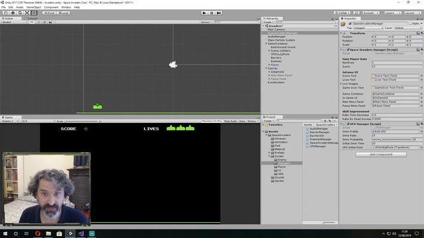
Task: Select the AudioManager script asset
Action: [x=317, y=129]
